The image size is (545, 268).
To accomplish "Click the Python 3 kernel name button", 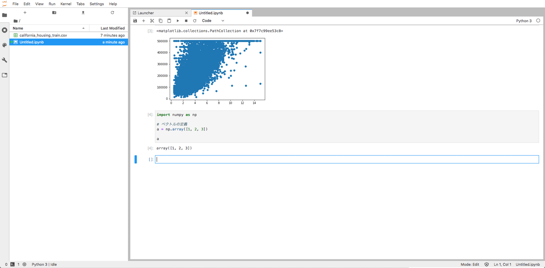I will (524, 21).
